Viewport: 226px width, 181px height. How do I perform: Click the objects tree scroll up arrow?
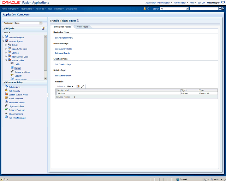click(x=45, y=36)
